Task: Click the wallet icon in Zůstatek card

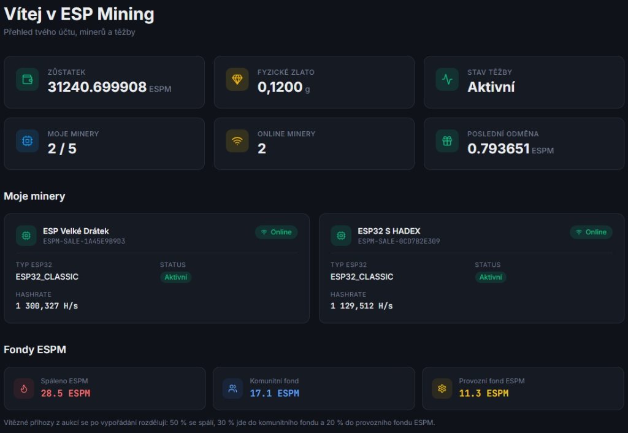Action: (27, 79)
